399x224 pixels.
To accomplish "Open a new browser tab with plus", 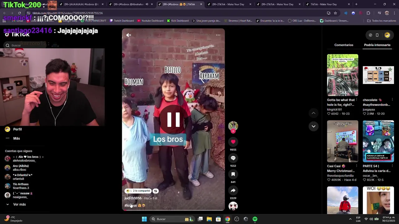I will [x=356, y=4].
